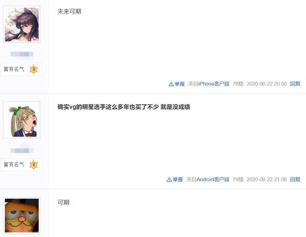Click the warning triangle icon on floor 79

coord(169,180)
